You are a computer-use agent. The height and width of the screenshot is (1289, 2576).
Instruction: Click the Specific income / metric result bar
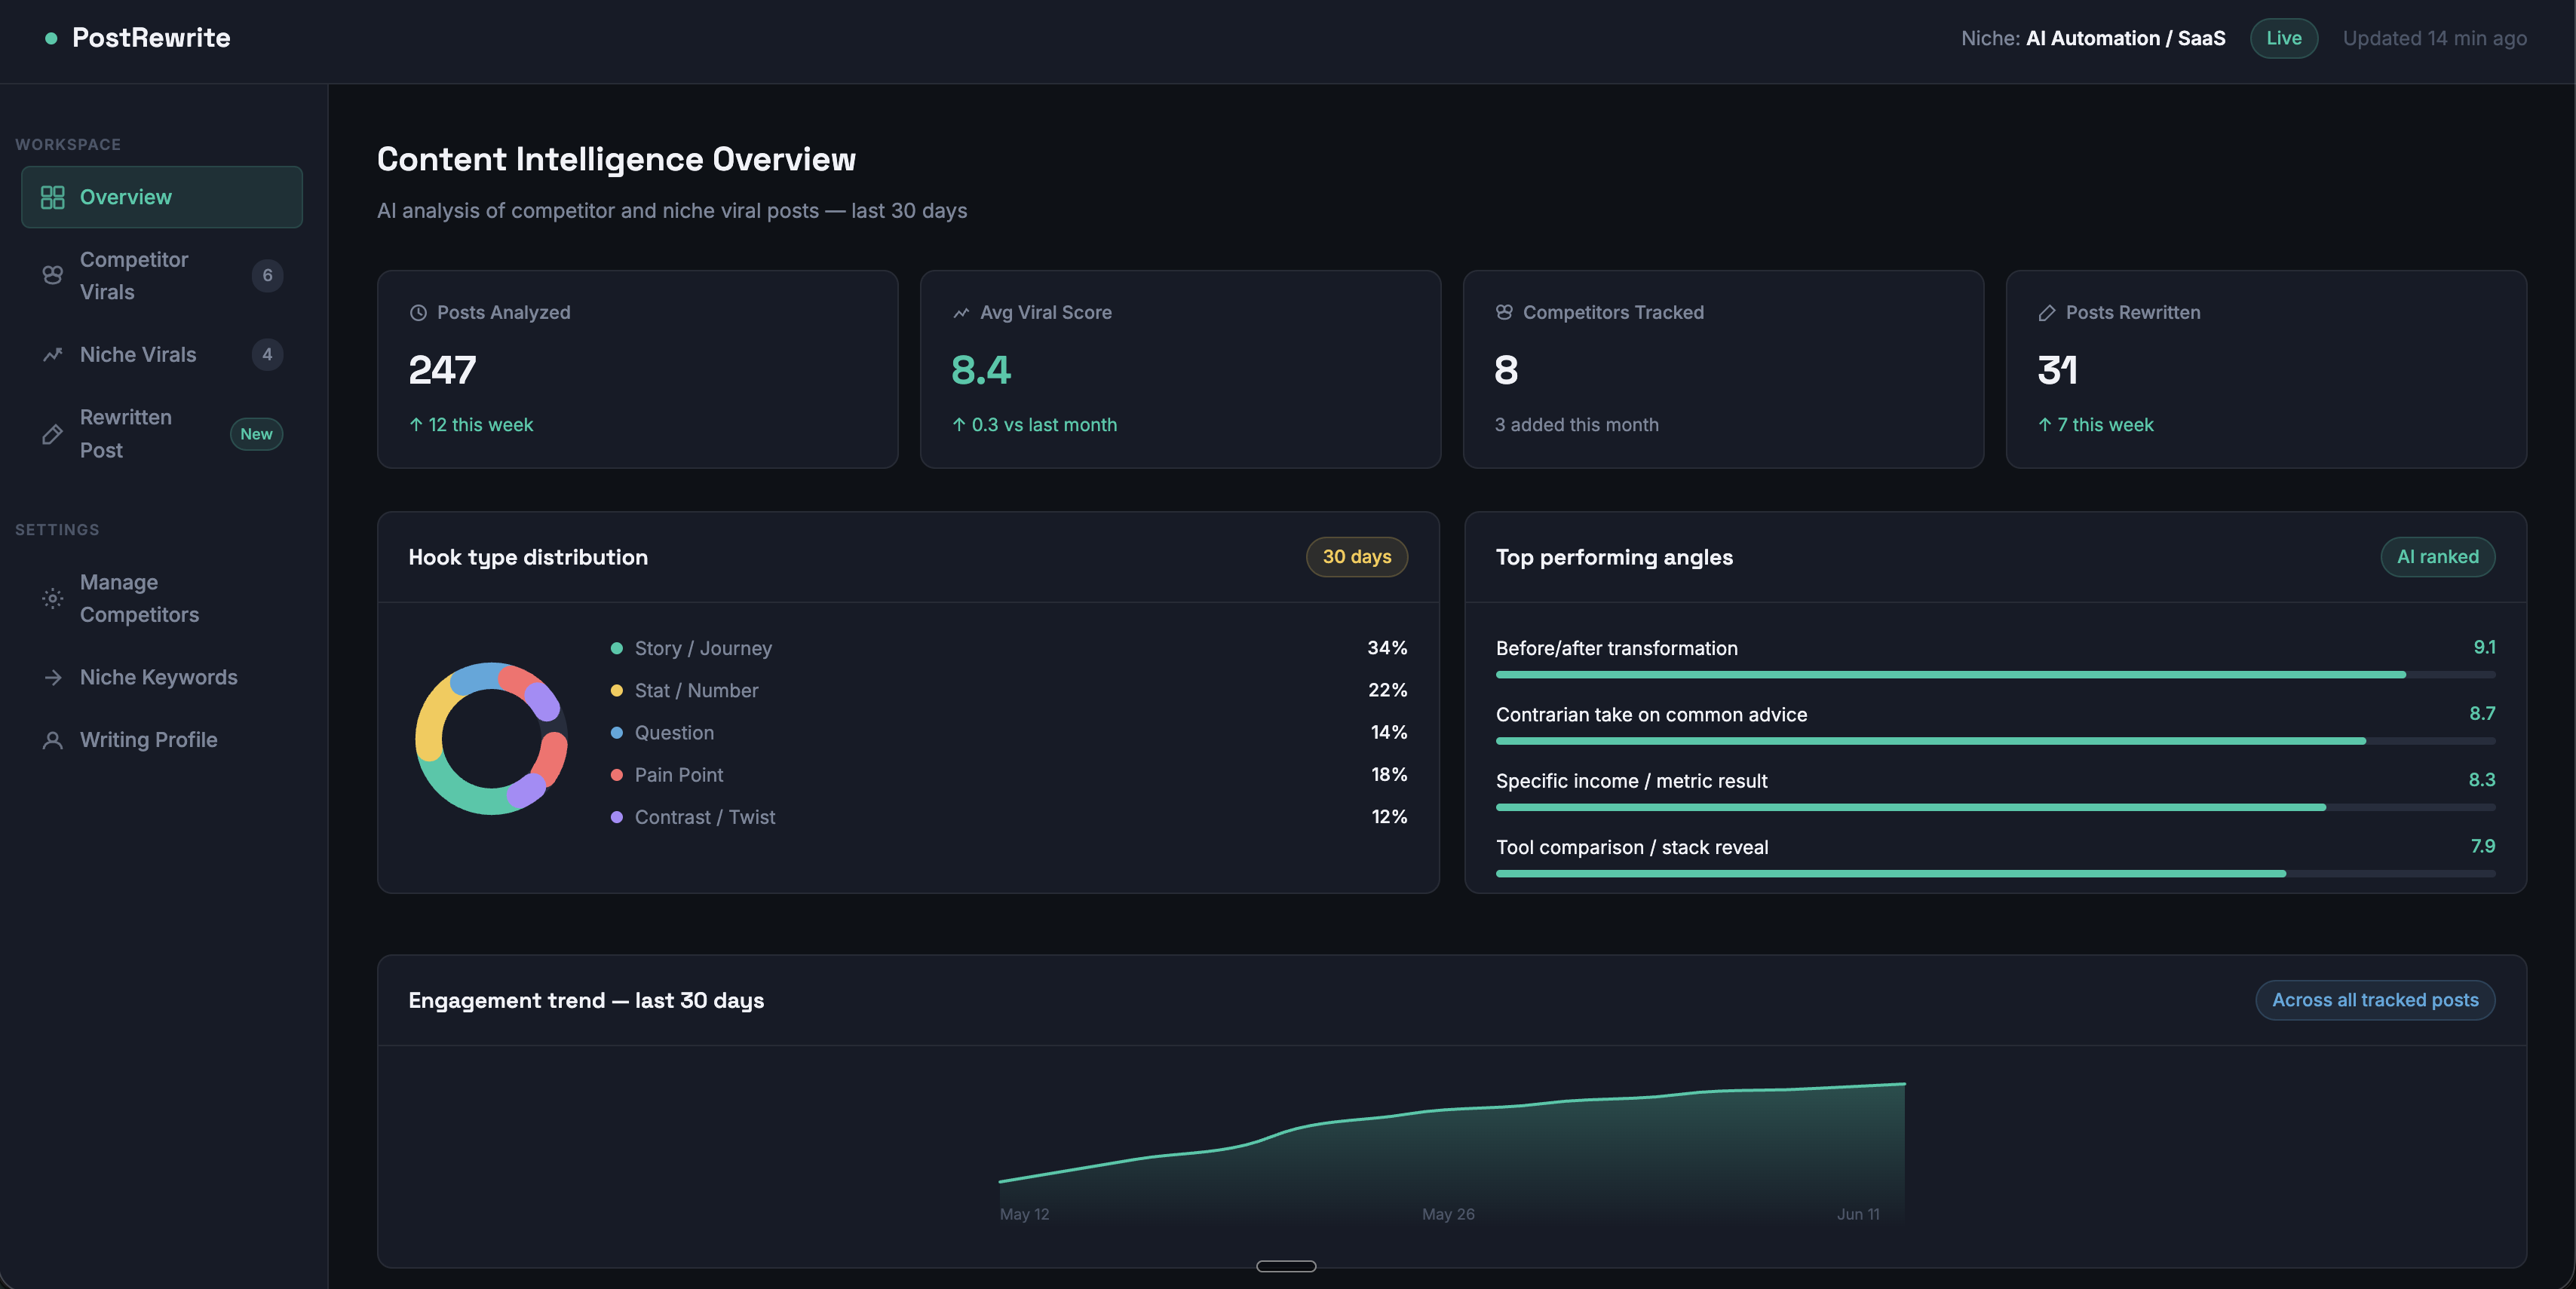[x=1995, y=807]
